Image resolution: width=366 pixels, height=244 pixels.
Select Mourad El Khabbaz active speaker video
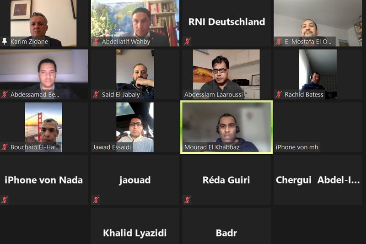(226, 127)
